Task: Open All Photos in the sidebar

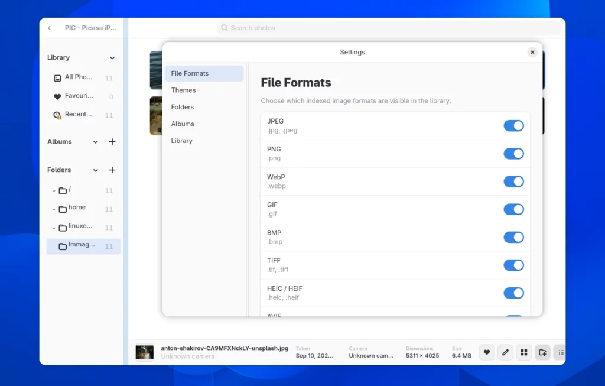Action: click(83, 77)
